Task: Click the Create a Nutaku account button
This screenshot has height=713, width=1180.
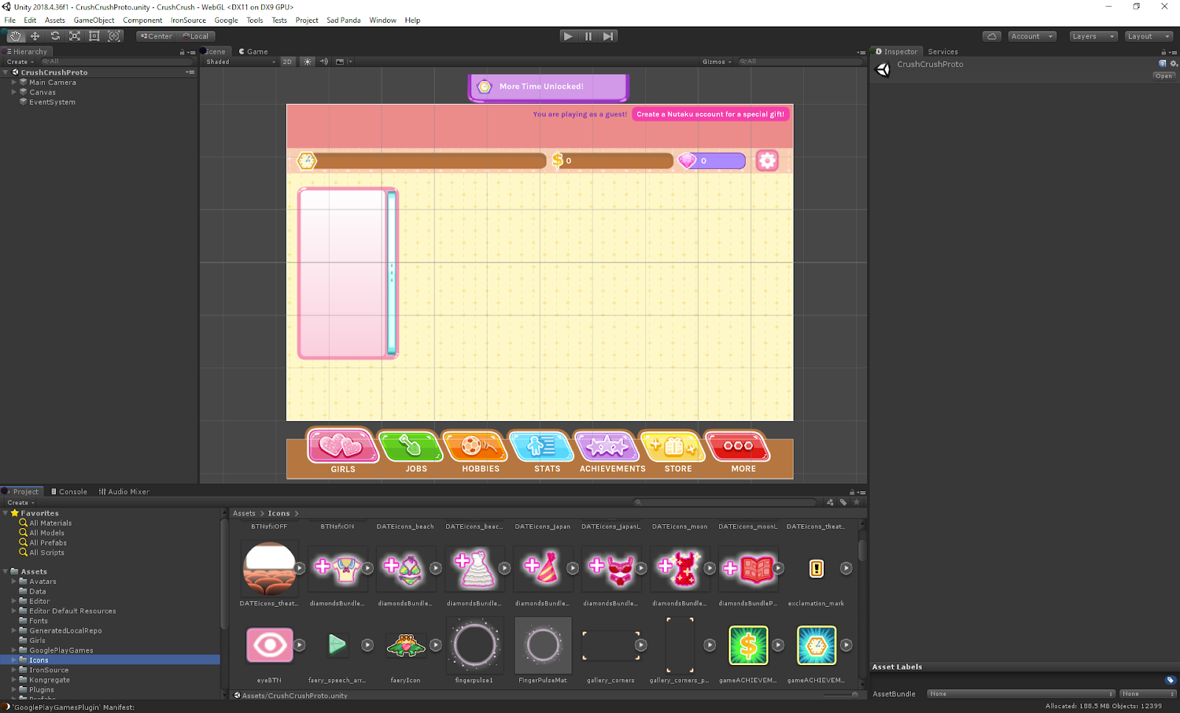Action: point(710,114)
